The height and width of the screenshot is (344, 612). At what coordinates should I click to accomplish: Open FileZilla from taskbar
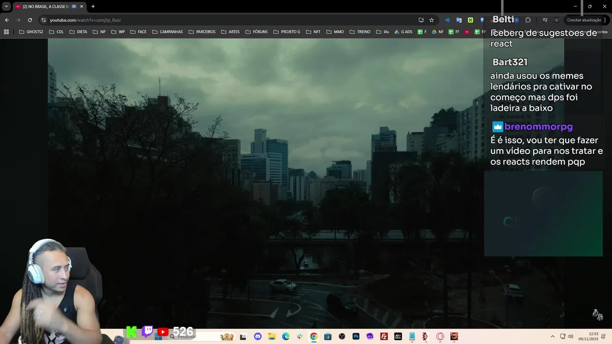pos(384,336)
